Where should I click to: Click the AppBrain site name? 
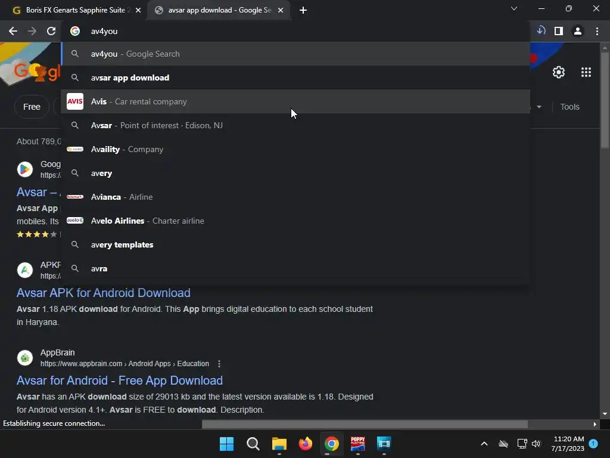58,352
